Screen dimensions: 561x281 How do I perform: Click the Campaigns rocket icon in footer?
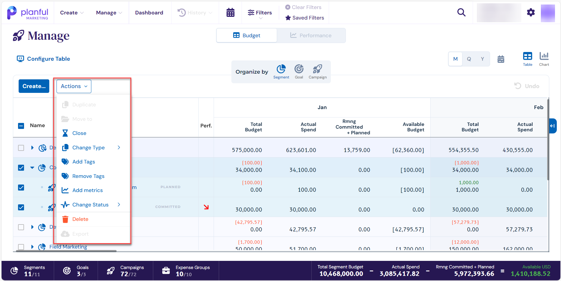click(x=111, y=271)
